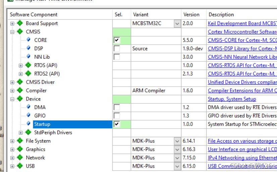
Task: Click the Version column header
Action: [x=194, y=14]
